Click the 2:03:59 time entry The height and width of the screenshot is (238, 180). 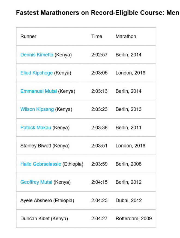coord(99,164)
